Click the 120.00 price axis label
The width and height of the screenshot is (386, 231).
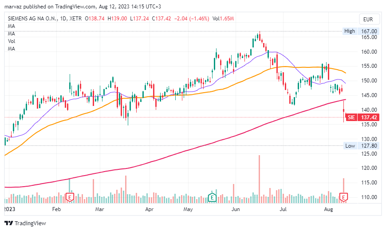369,168
